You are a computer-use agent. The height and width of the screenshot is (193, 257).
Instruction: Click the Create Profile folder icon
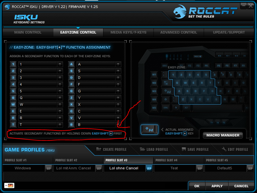99,149
